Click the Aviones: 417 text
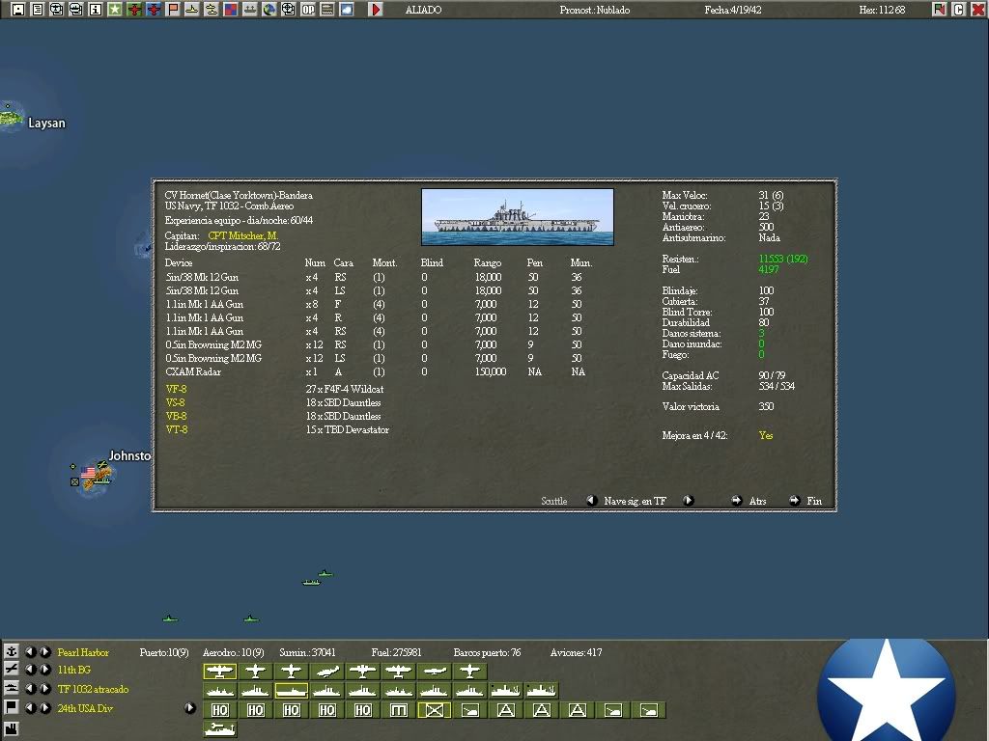The image size is (989, 741). (x=576, y=652)
